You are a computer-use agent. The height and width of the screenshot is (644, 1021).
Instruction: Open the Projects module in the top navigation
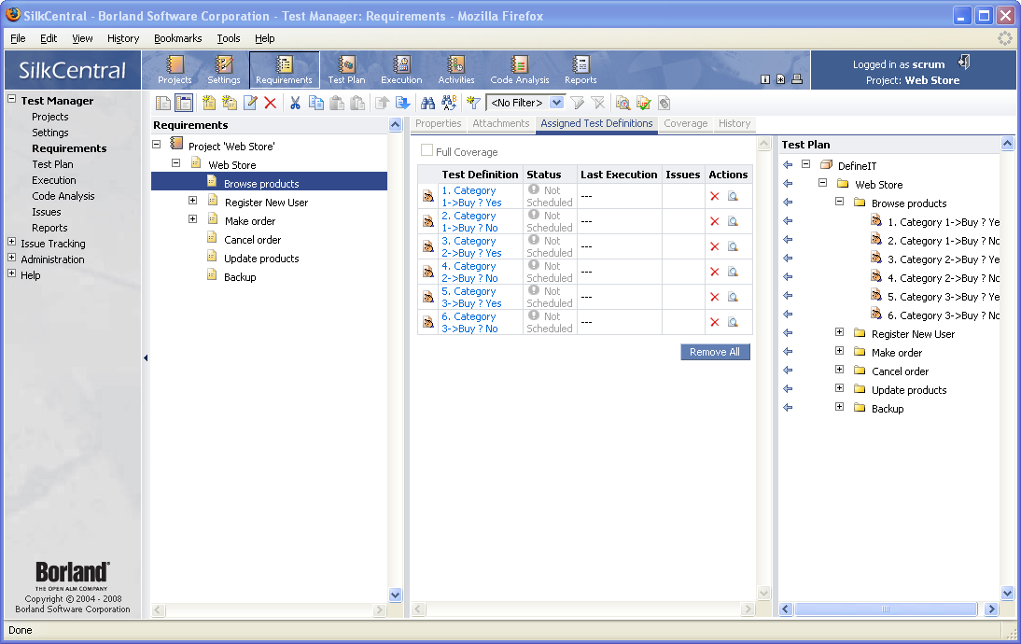[175, 70]
